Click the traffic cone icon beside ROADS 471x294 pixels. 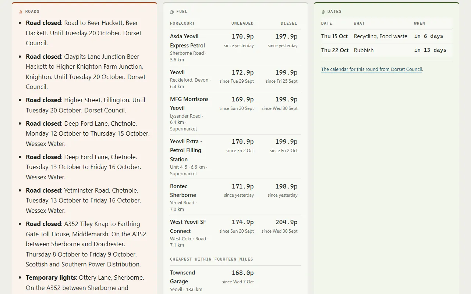(x=21, y=12)
